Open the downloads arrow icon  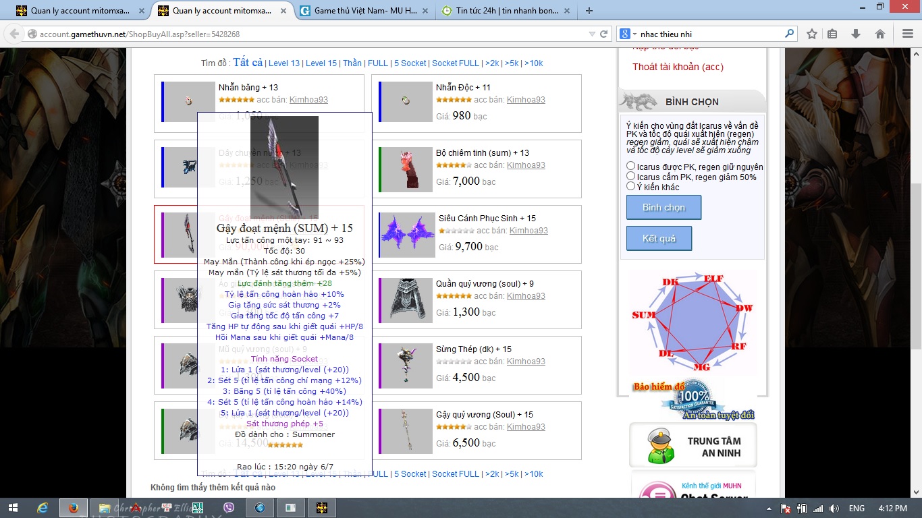point(856,34)
